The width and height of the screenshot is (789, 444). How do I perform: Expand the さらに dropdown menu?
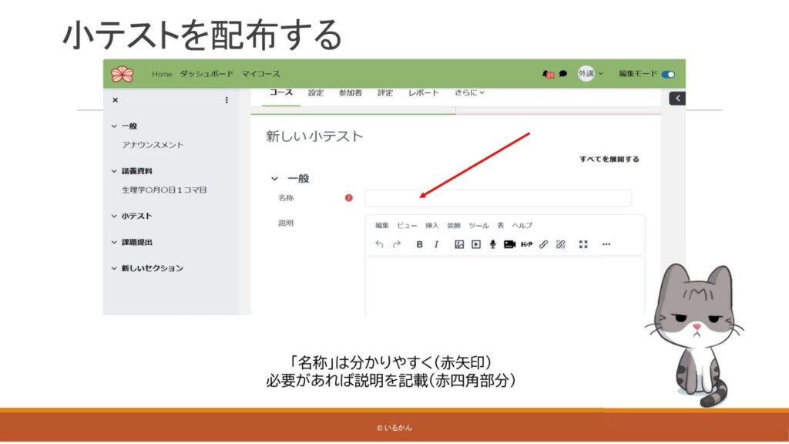tap(469, 92)
